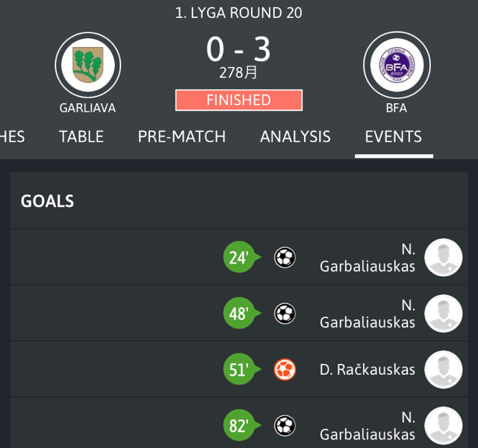Image resolution: width=478 pixels, height=448 pixels.
Task: Open the BFA team name link
Action: (397, 108)
